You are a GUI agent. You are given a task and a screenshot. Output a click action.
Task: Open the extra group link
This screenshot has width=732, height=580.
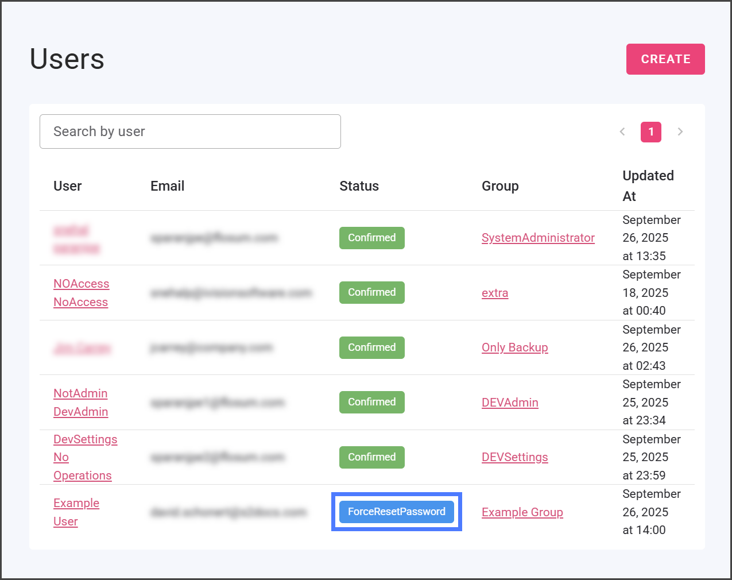[x=495, y=293]
